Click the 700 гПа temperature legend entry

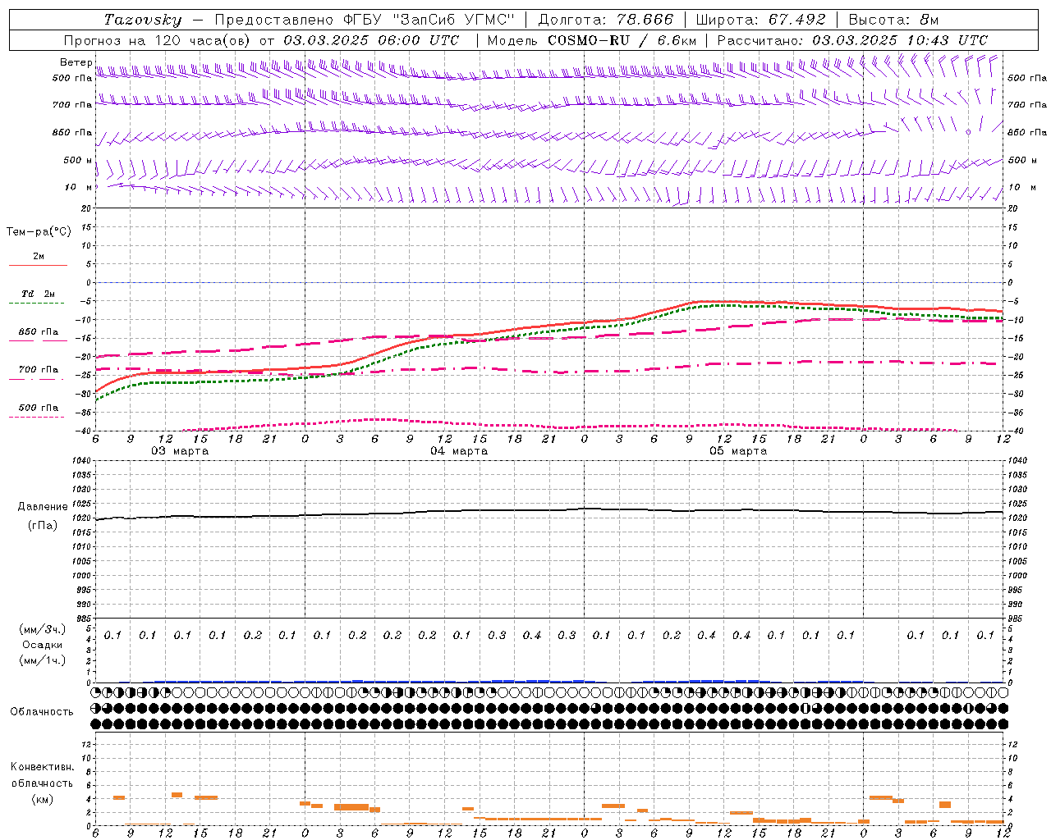[x=38, y=370]
